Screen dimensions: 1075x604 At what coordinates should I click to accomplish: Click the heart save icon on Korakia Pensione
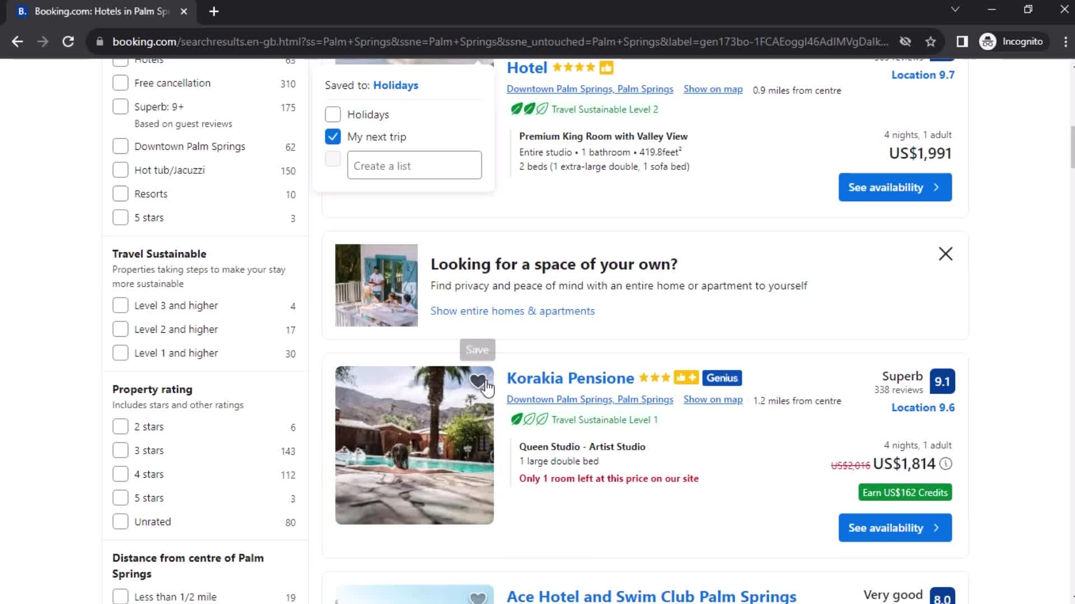click(478, 381)
